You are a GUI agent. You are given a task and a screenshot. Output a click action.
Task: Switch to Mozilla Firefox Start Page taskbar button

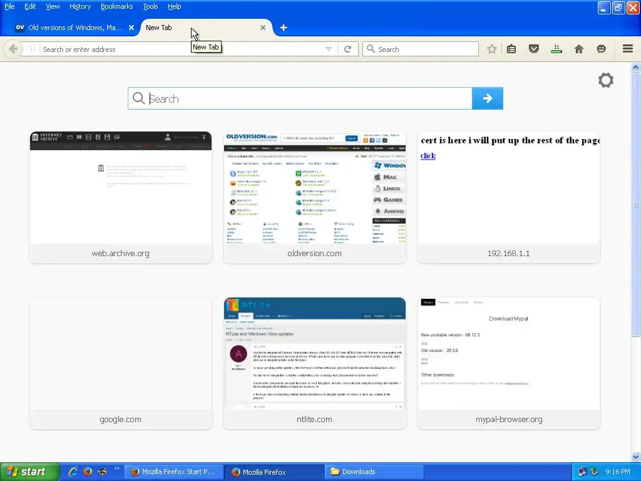(x=174, y=472)
